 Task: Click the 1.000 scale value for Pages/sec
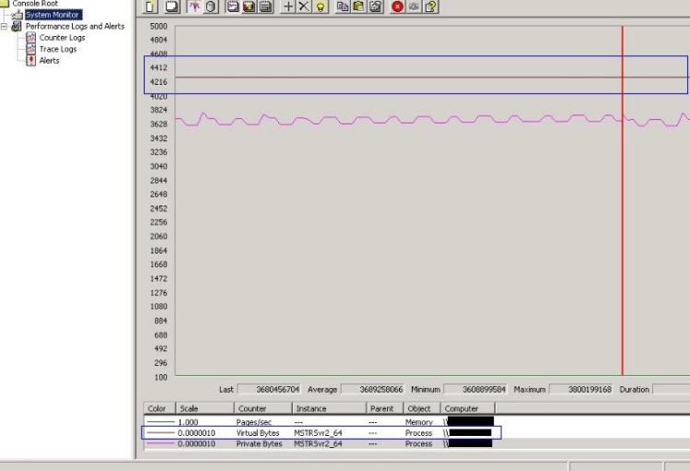tap(188, 422)
